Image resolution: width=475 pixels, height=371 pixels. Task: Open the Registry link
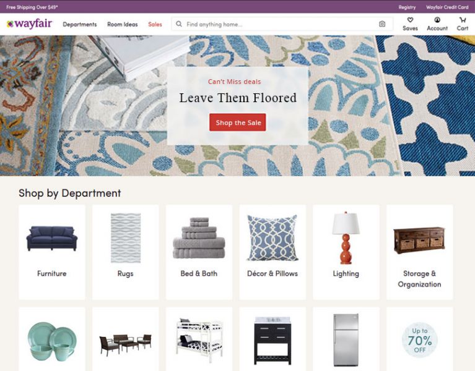[x=407, y=7]
